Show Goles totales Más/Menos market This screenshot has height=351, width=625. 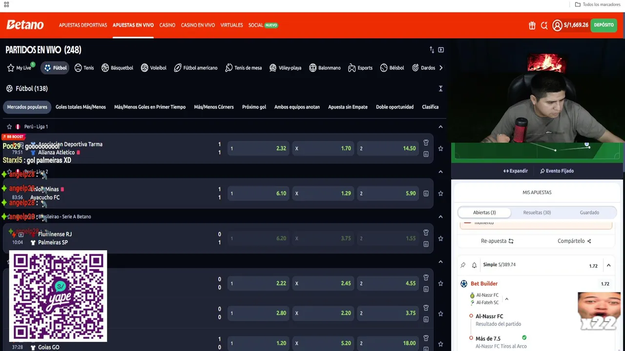point(81,107)
